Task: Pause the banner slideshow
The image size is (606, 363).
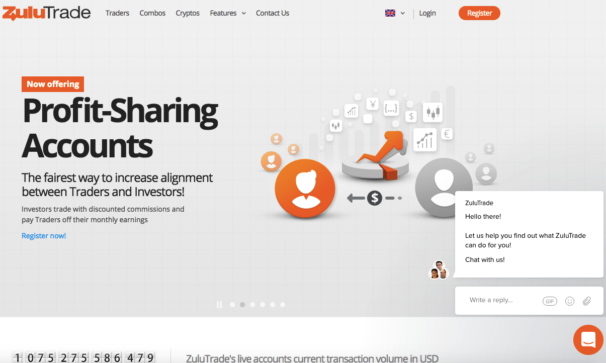Action: (219, 305)
